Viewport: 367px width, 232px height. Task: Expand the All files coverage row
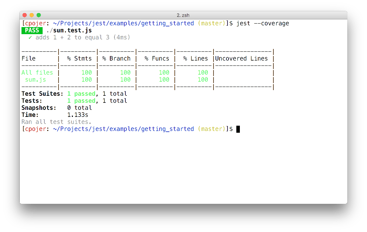point(38,73)
